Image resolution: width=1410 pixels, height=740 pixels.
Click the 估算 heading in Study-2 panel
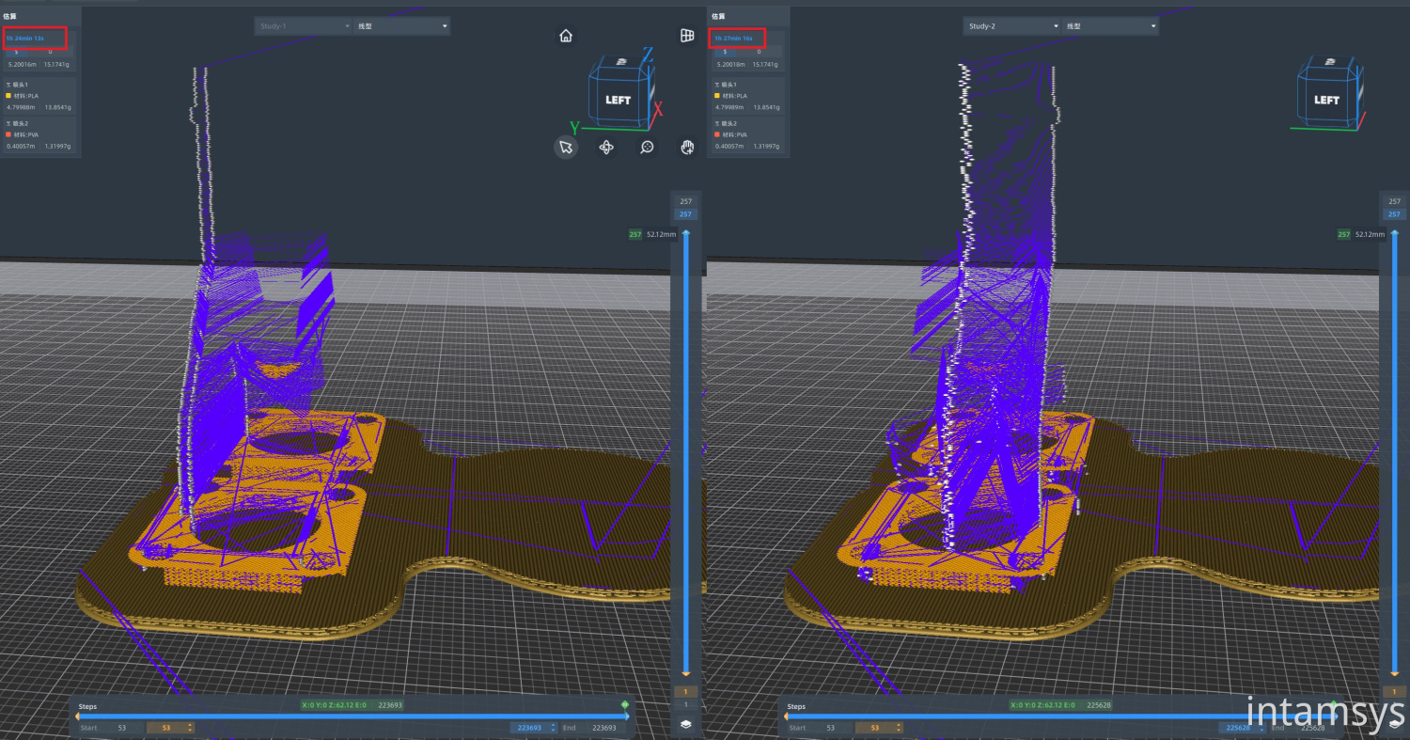pos(719,16)
